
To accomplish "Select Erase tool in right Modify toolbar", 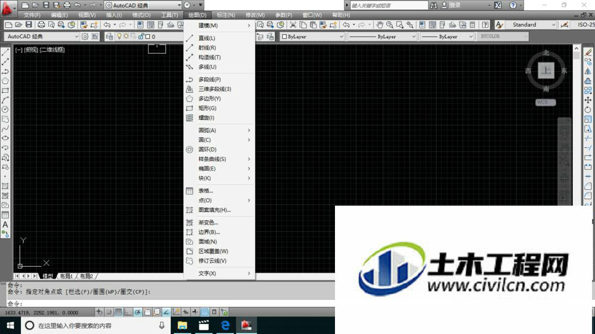I will tap(588, 52).
